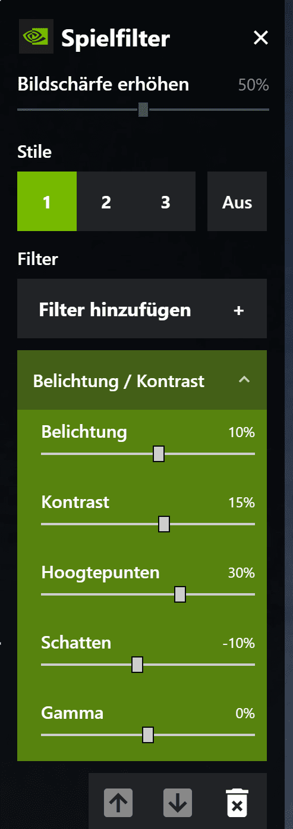The image size is (293, 829).
Task: Select style 3
Action: pos(166,201)
